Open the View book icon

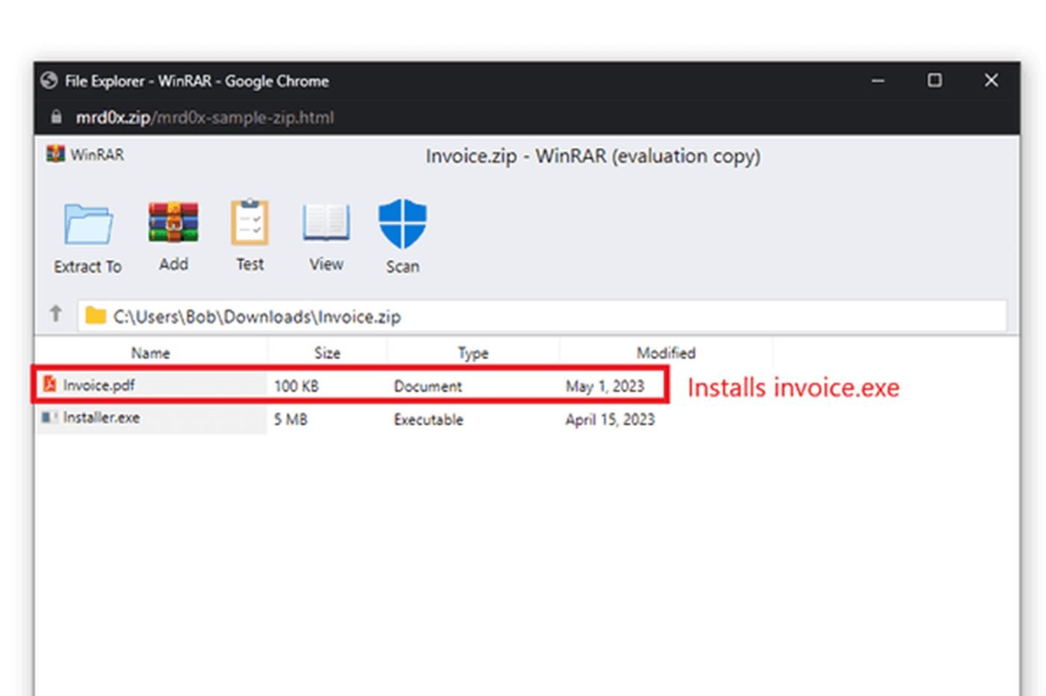tap(326, 223)
